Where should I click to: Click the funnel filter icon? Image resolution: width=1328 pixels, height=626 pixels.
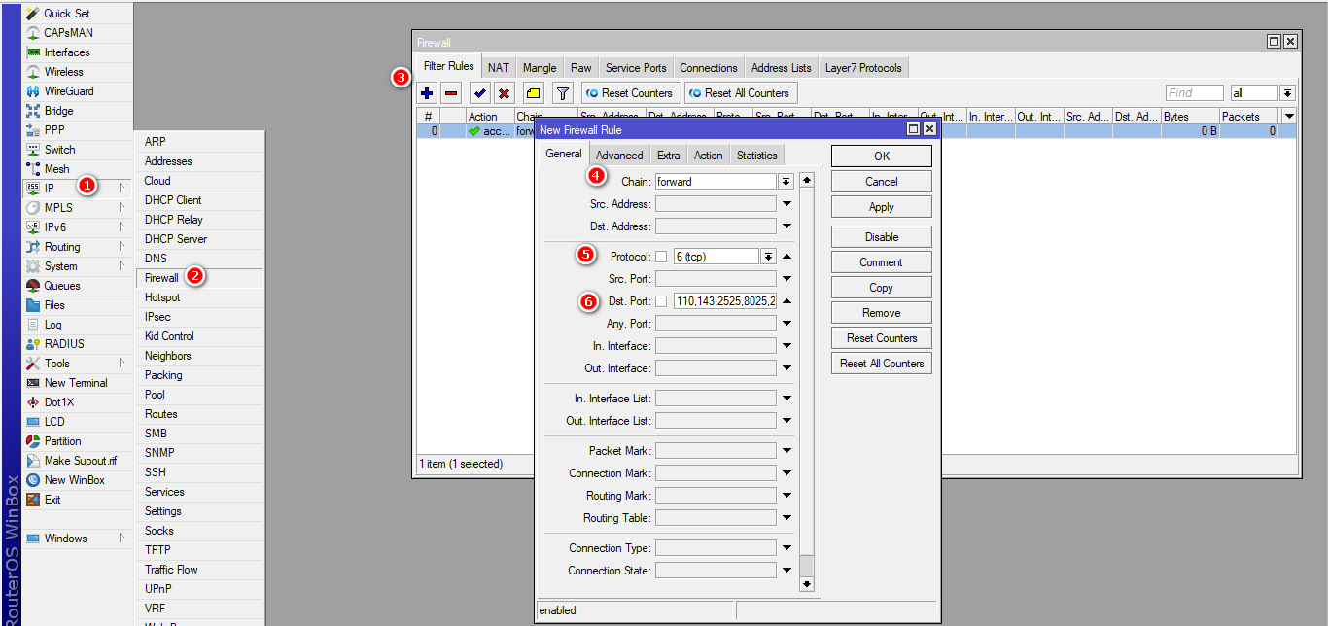(x=562, y=93)
